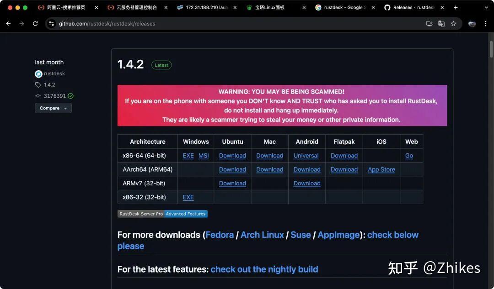Click the translate page icon
Image resolution: width=494 pixels, height=289 pixels.
pyautogui.click(x=441, y=24)
